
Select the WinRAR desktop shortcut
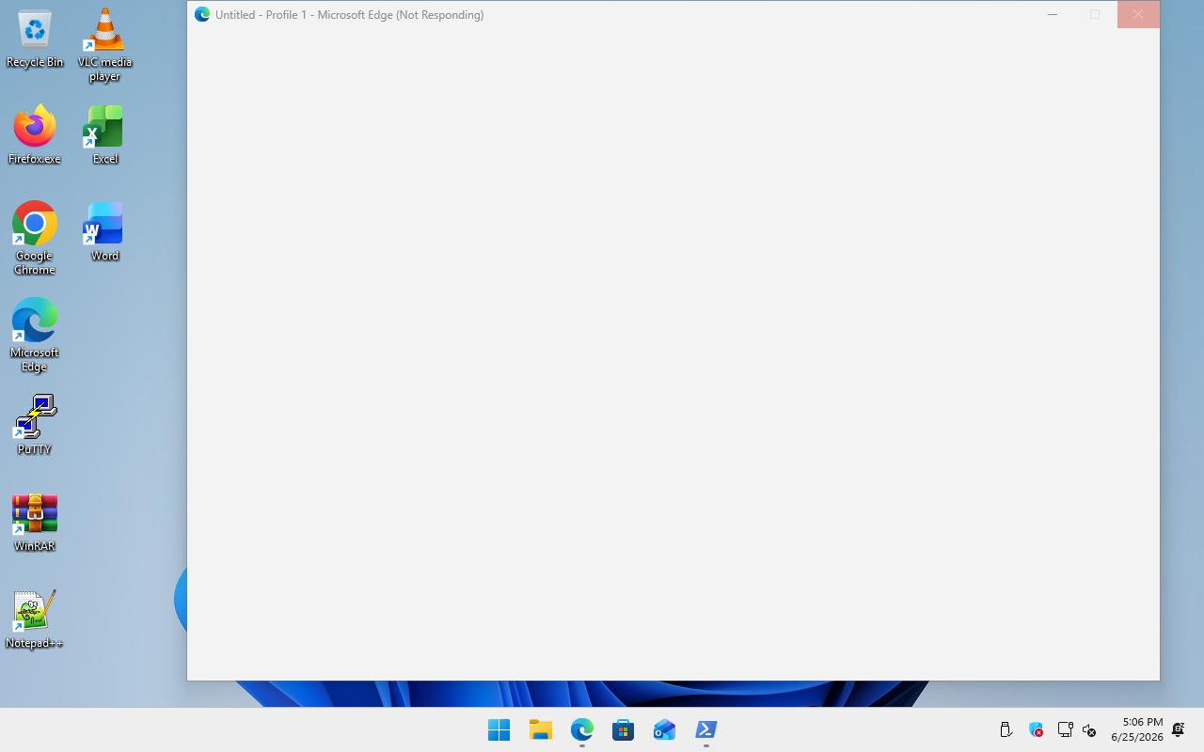[x=35, y=524]
